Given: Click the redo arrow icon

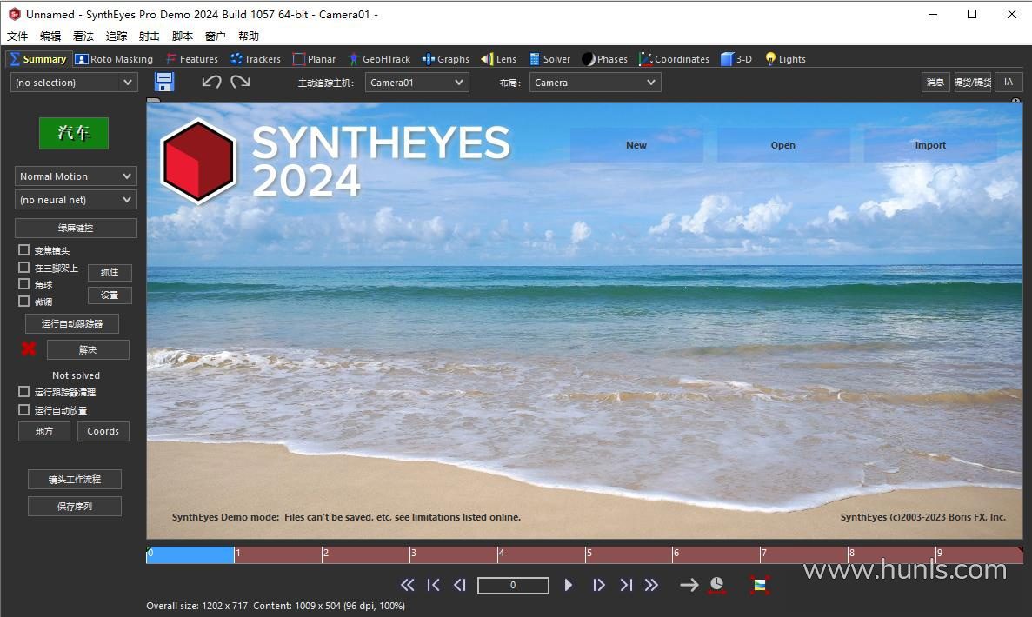Looking at the screenshot, I should click(x=240, y=82).
